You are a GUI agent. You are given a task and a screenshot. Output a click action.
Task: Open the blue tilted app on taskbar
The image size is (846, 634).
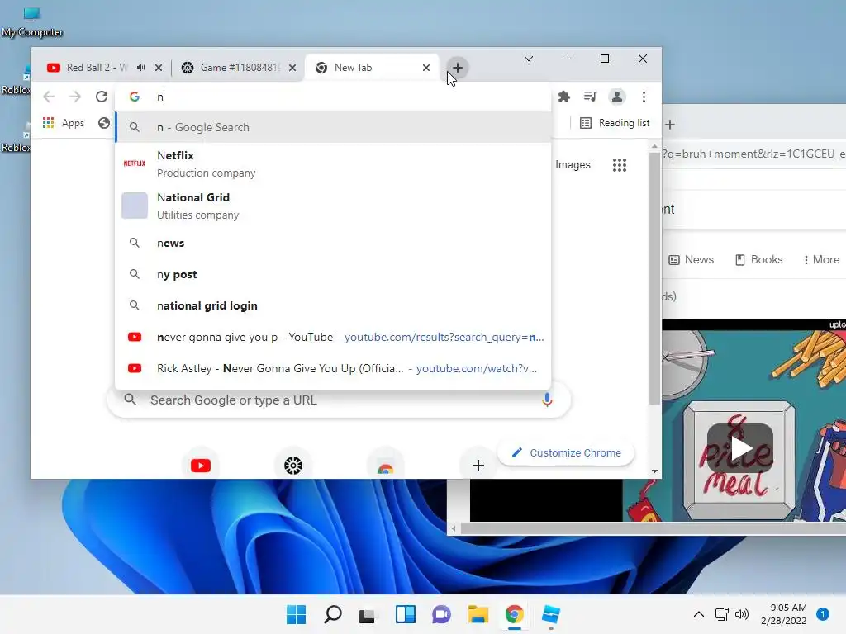[551, 614]
